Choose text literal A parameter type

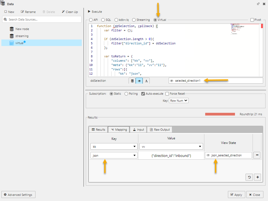[x=146, y=81]
